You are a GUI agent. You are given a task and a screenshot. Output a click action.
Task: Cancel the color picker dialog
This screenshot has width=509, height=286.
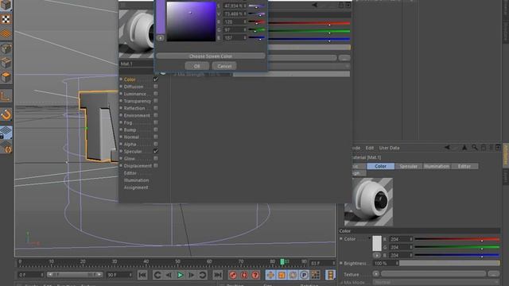[x=224, y=66]
